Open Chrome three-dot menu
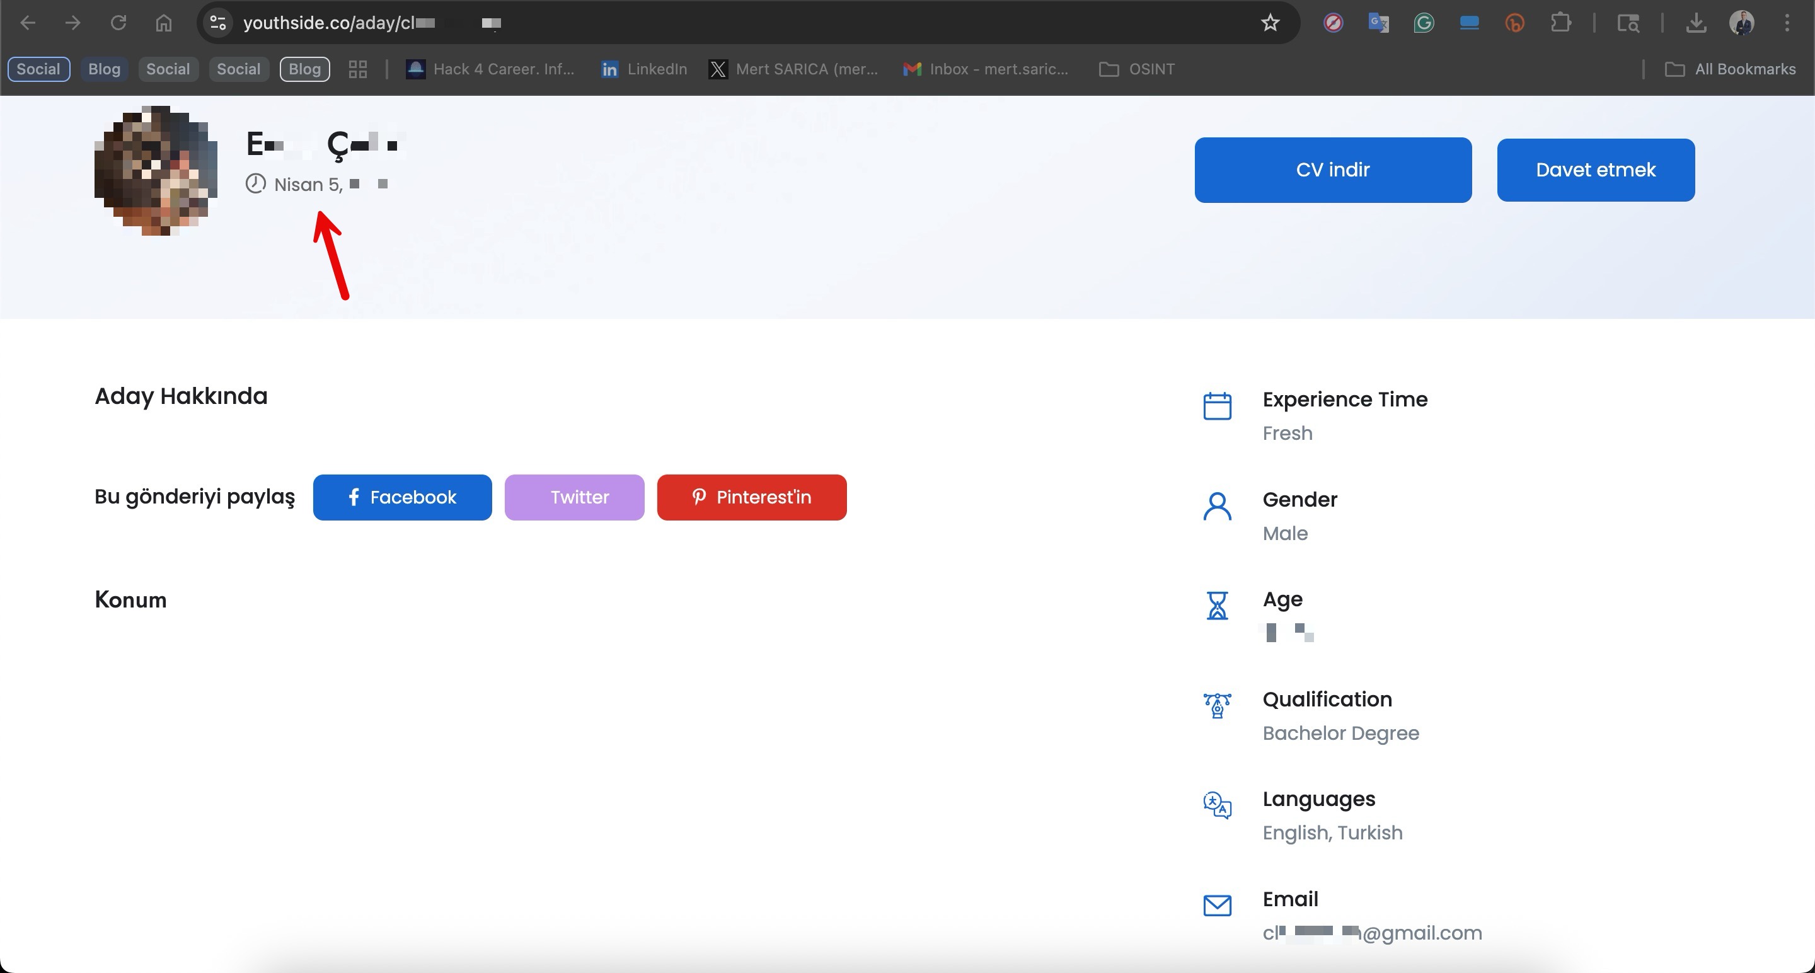This screenshot has height=973, width=1815. coord(1787,23)
